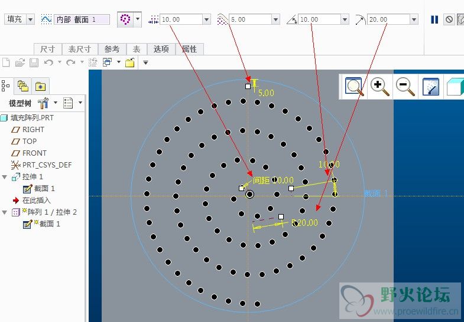The width and height of the screenshot is (464, 322).
Task: Open the radial spacing 20.00 dropdown arrow
Action: [x=414, y=20]
